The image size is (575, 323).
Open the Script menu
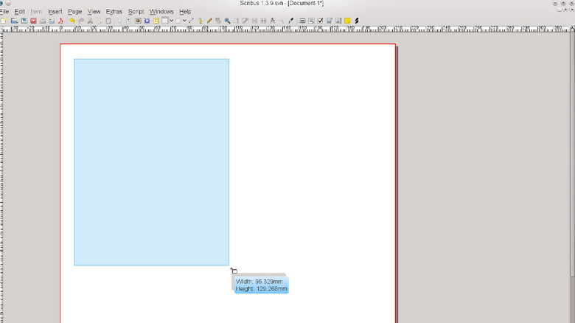pos(136,12)
